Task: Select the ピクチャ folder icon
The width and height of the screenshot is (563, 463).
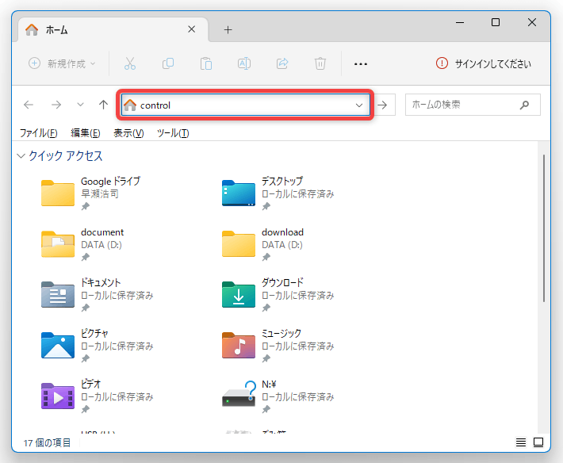Action: coord(58,346)
